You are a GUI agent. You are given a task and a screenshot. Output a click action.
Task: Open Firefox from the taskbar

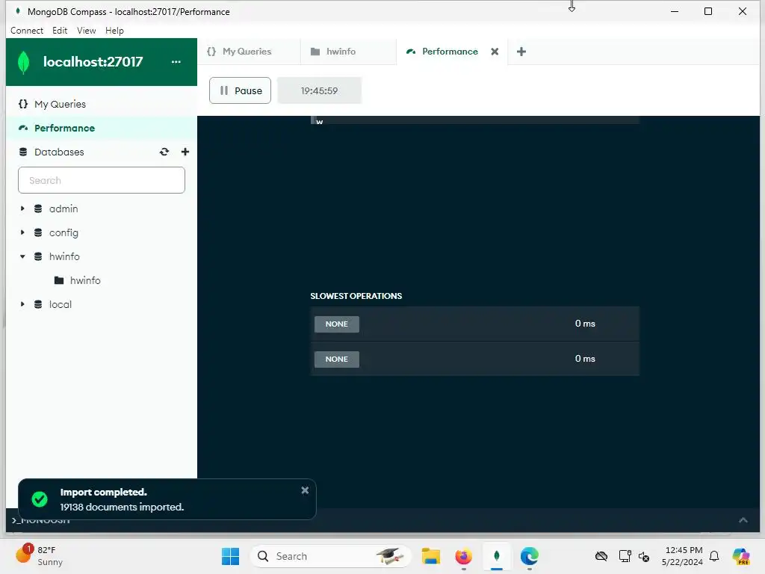point(463,556)
